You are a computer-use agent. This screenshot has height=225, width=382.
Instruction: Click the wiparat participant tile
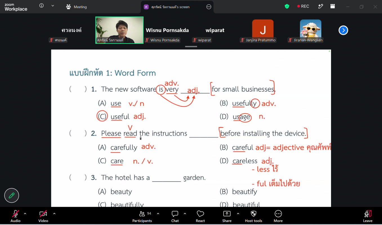click(215, 30)
